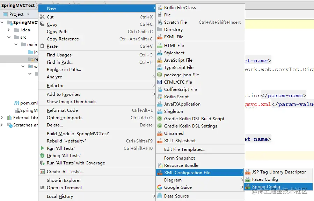Image resolution: width=314 pixels, height=201 pixels.
Task: Click the Faces Config JSF icon
Action: pyautogui.click(x=248, y=179)
